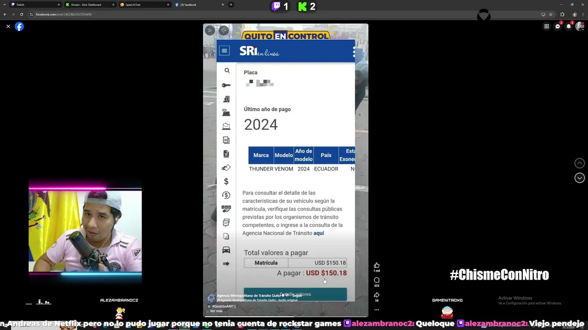Open the tab search dropdown chevron
Screen dimensions: 588x330
5,5
